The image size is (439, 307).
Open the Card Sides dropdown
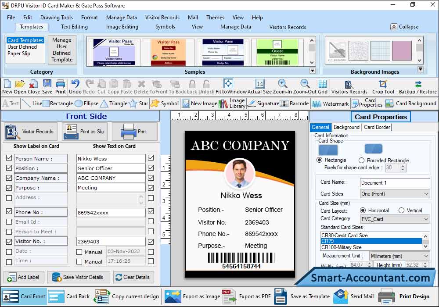[395, 194]
